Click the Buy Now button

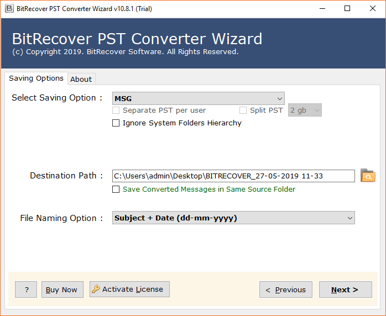pyautogui.click(x=62, y=289)
